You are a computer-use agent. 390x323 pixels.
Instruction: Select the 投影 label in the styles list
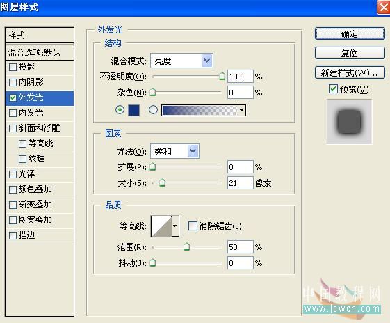tap(27, 67)
